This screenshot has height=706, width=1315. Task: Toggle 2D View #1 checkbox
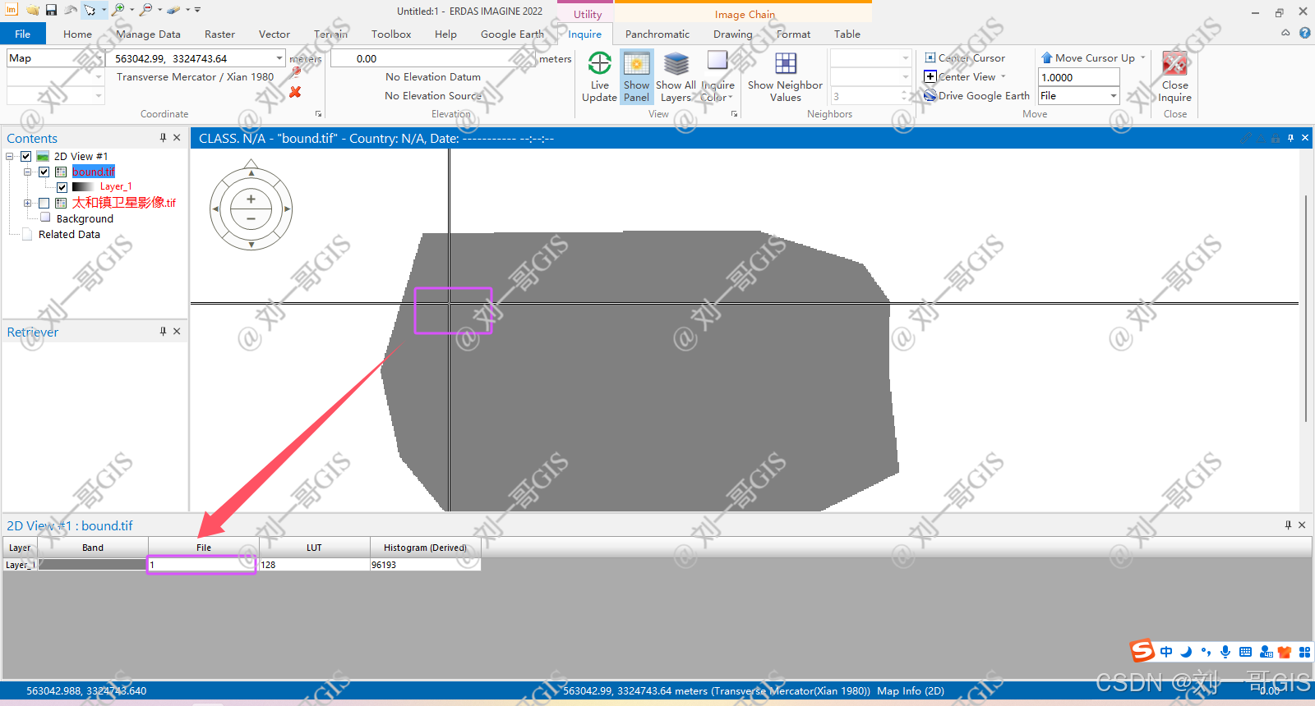25,156
